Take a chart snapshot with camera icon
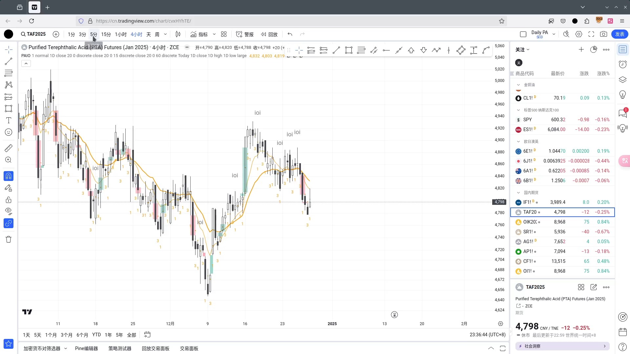Image resolution: width=630 pixels, height=354 pixels. tap(603, 34)
